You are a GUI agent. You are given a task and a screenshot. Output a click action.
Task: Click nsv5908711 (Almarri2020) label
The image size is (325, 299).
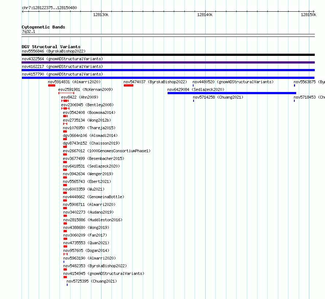coord(89,204)
